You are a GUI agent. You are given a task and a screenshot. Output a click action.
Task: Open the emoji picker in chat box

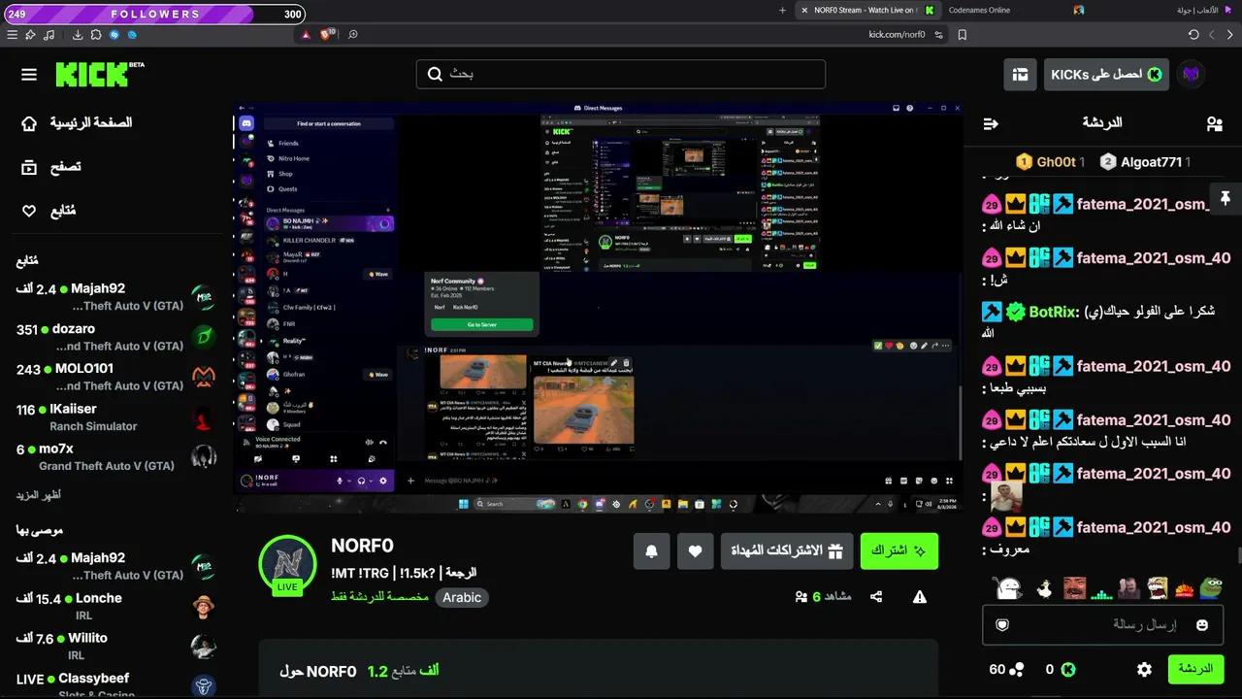point(1202,625)
